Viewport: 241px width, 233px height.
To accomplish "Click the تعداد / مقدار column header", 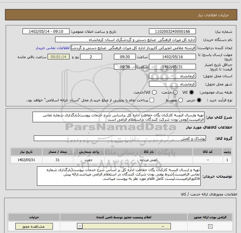I will pyautogui.click(x=58, y=152).
